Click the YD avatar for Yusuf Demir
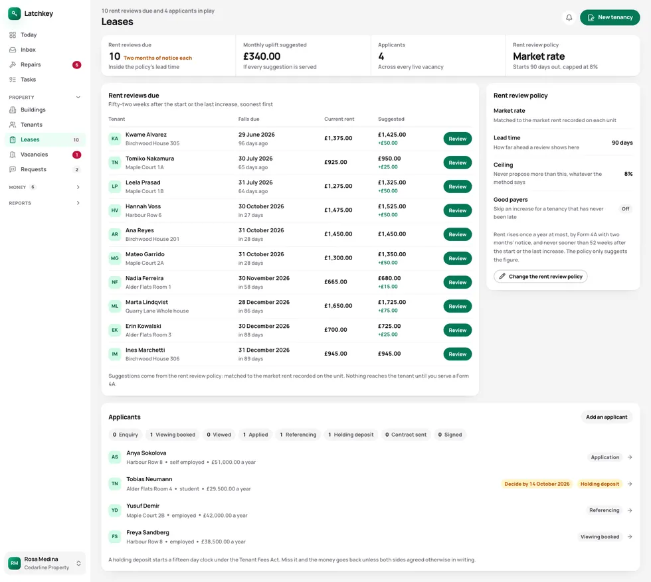651x582 pixels. click(x=114, y=510)
